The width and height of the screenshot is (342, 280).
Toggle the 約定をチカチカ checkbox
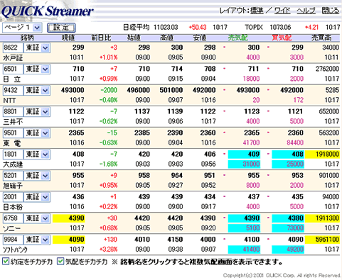pos(6,262)
